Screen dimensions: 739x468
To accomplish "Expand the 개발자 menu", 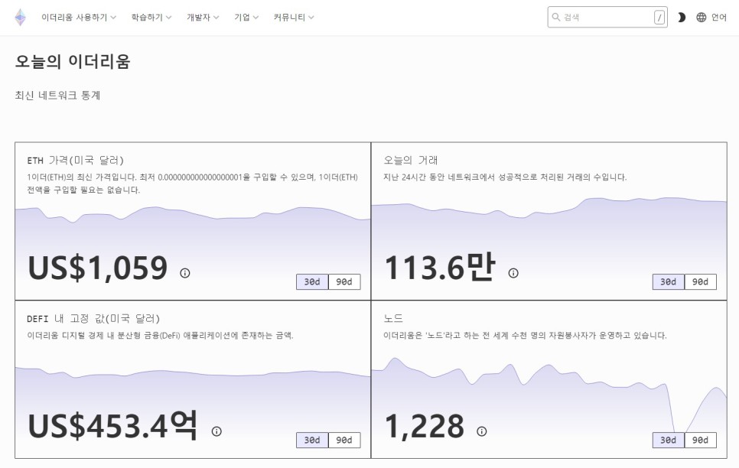I will [x=203, y=18].
